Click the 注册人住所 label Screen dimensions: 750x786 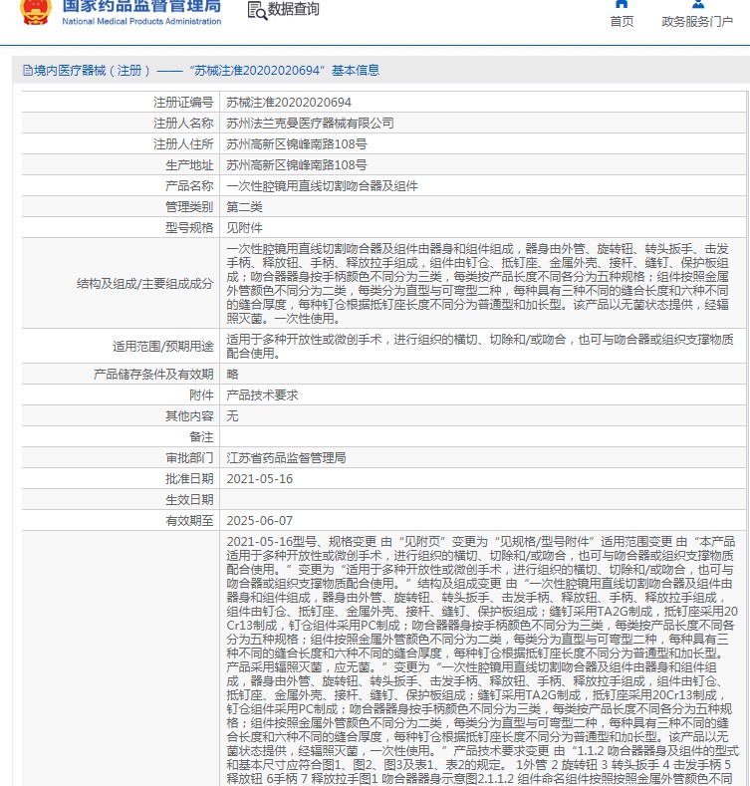tap(183, 144)
